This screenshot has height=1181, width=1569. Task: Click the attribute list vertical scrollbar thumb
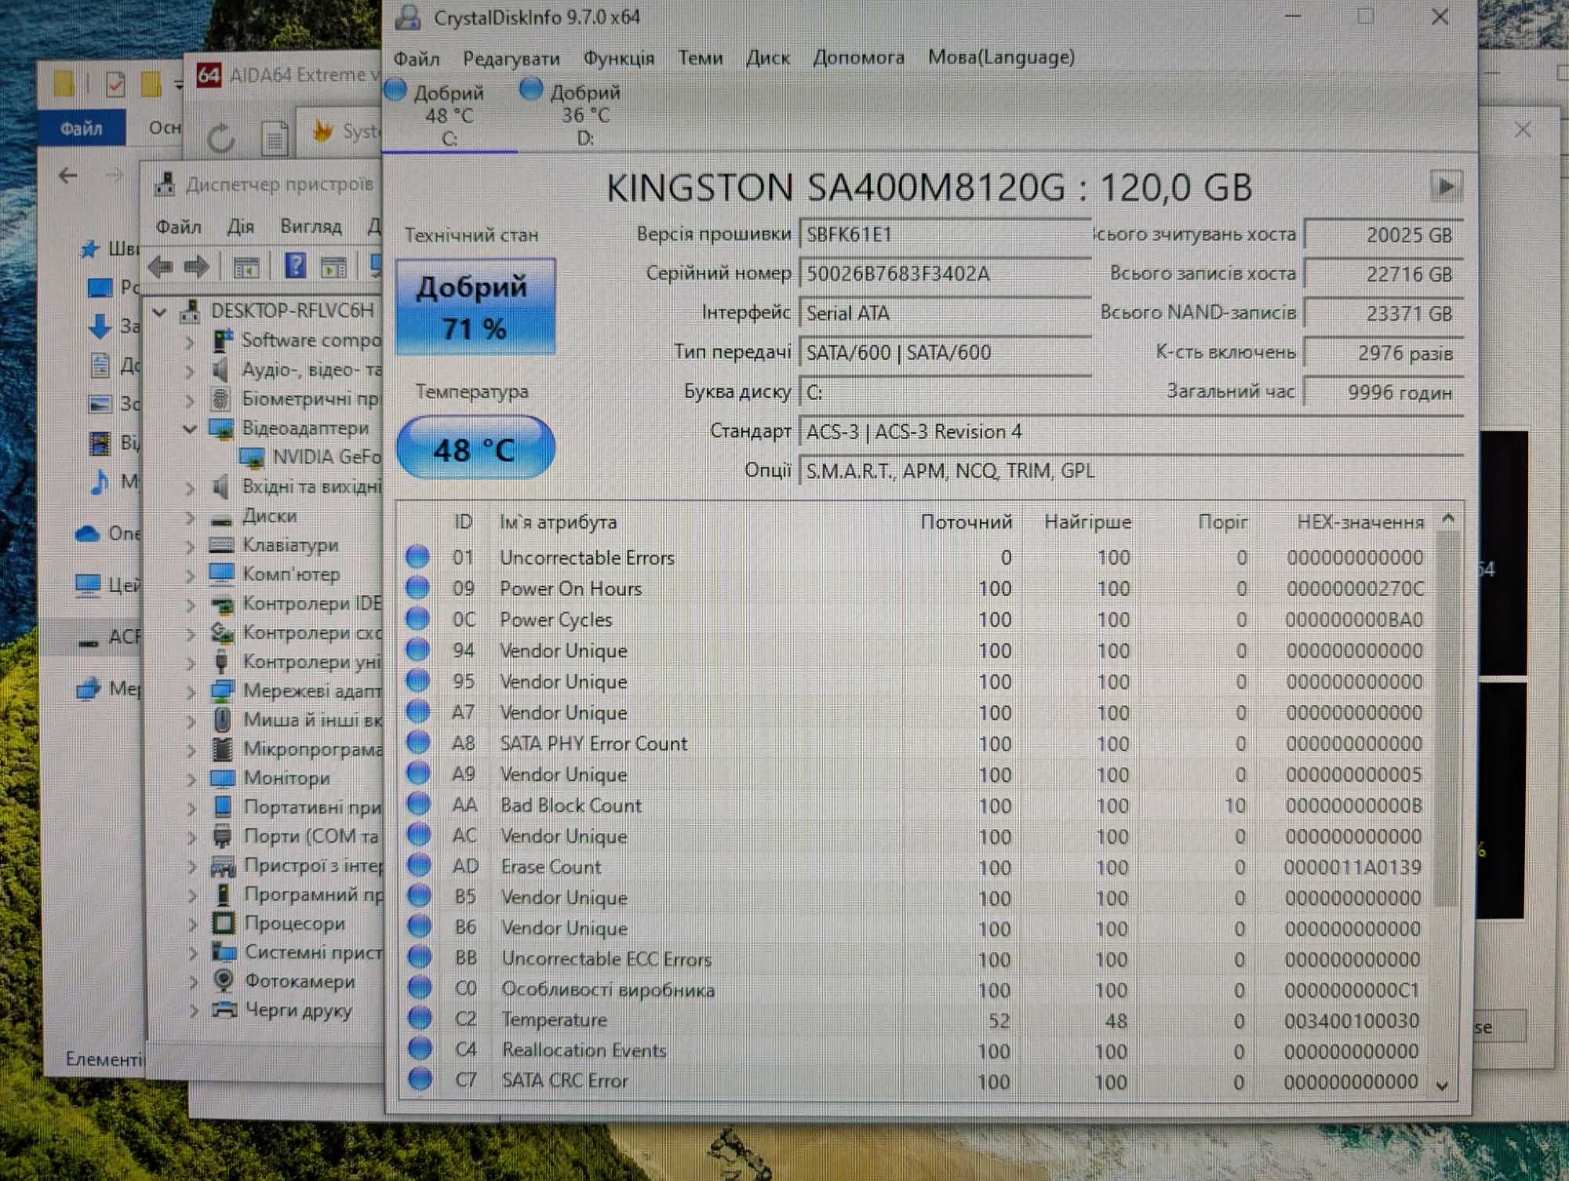(1446, 719)
